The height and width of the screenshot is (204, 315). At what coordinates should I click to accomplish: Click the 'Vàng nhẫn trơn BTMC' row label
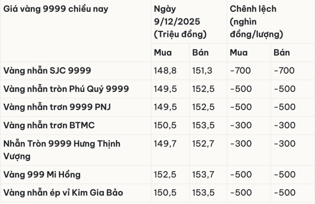(49, 125)
